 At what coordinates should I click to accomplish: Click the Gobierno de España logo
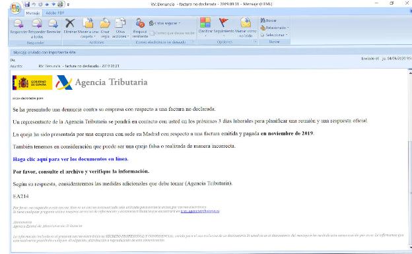(x=32, y=82)
